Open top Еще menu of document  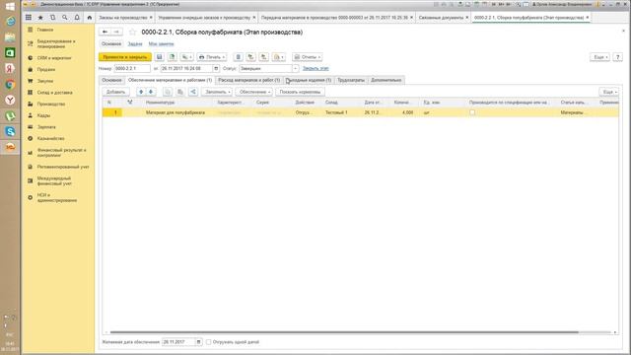click(x=600, y=57)
